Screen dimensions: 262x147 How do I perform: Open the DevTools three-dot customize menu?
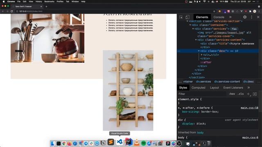click(x=252, y=17)
